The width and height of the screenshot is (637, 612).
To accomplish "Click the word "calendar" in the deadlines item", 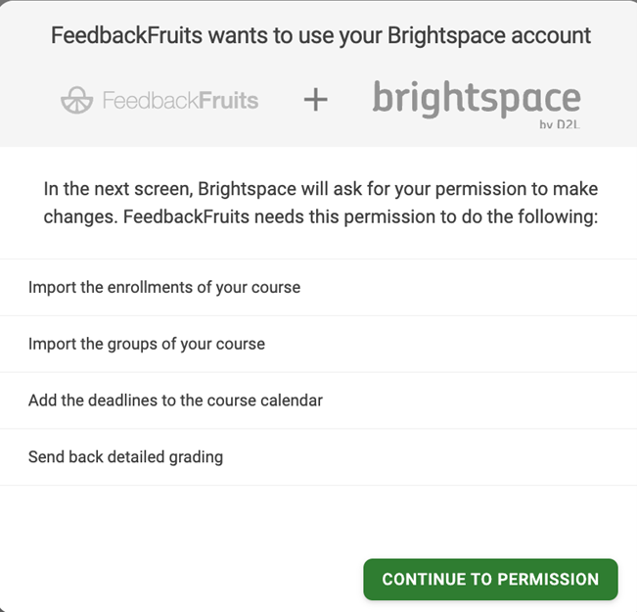I will pyautogui.click(x=291, y=400).
